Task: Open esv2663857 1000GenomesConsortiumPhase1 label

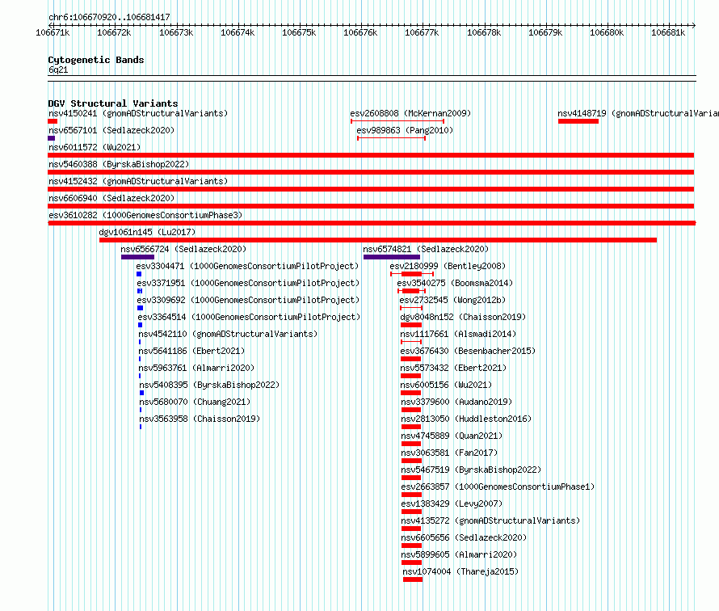Action: tap(498, 487)
